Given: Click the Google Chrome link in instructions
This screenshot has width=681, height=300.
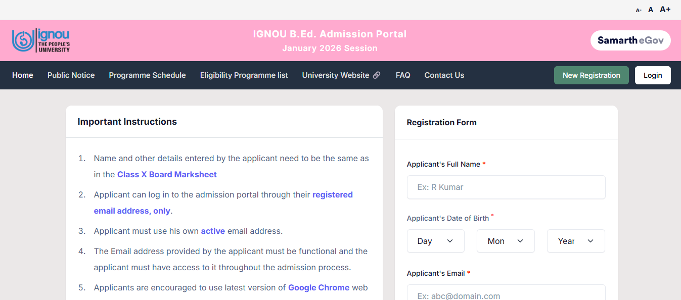Looking at the screenshot, I should point(319,287).
